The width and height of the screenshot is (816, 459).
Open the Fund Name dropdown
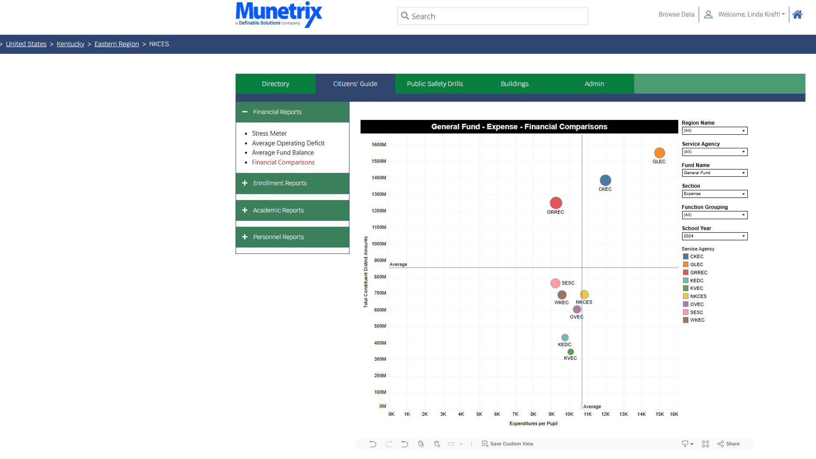tap(715, 173)
